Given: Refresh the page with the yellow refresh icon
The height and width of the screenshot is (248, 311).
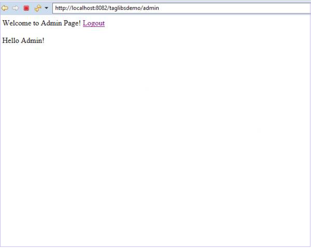Looking at the screenshot, I should point(38,8).
